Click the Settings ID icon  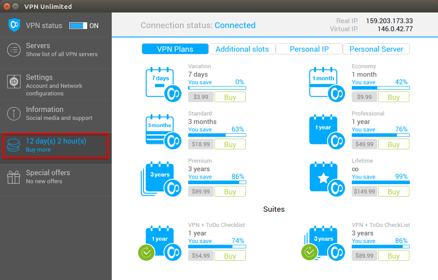14,82
